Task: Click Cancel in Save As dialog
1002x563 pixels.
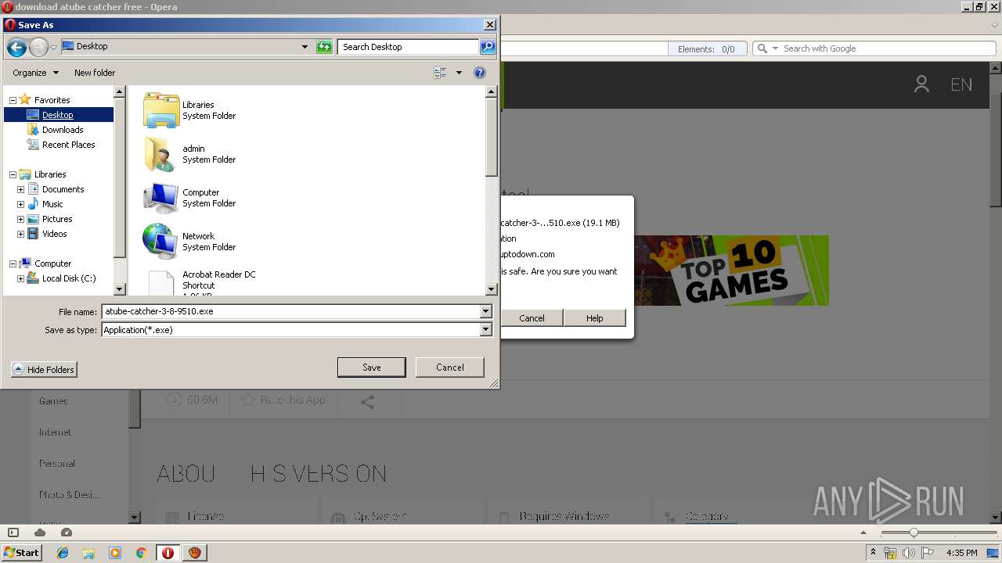Action: (450, 368)
